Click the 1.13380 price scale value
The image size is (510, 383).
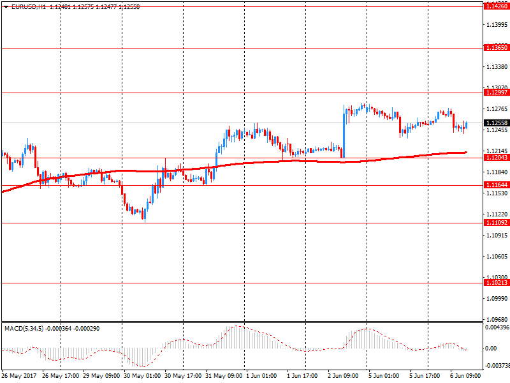pyautogui.click(x=497, y=67)
